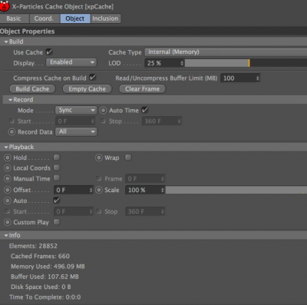The height and width of the screenshot is (305, 307).
Task: Click the keyframe circle beside Custom Play
Action: coord(8,222)
